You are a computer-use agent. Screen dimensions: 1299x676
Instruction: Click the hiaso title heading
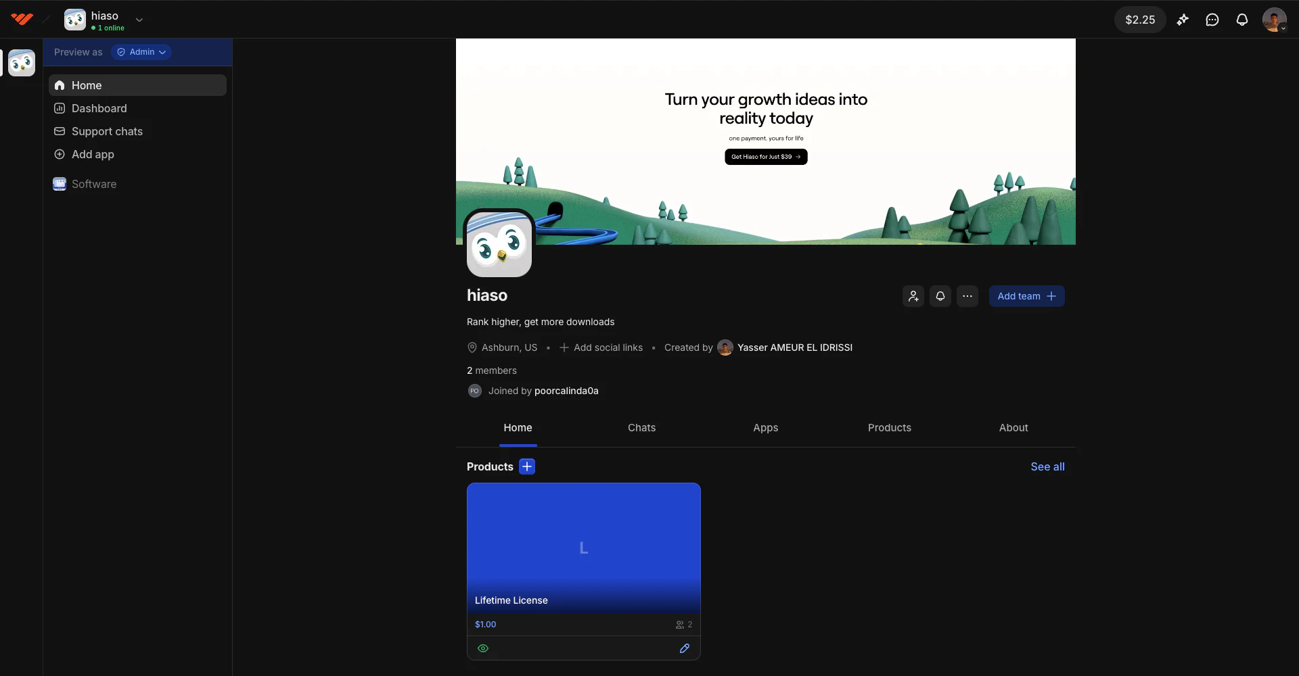(x=487, y=295)
